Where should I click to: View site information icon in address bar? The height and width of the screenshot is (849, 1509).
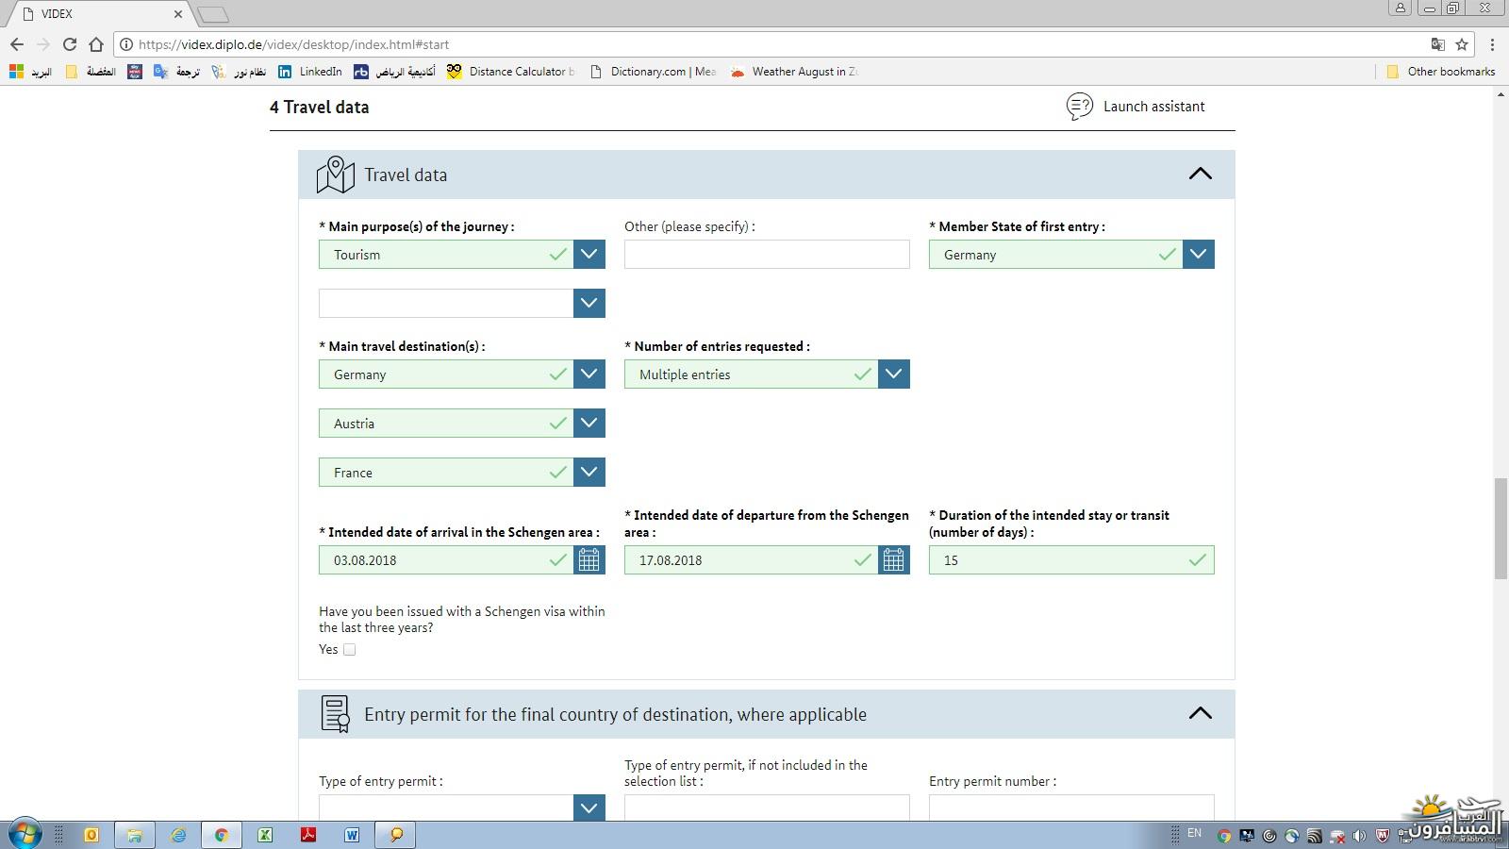pyautogui.click(x=126, y=44)
